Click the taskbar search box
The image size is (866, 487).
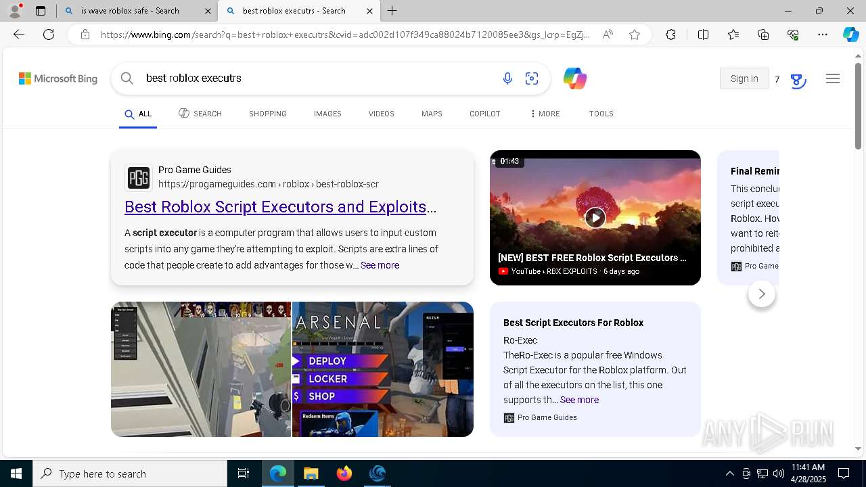click(x=130, y=473)
